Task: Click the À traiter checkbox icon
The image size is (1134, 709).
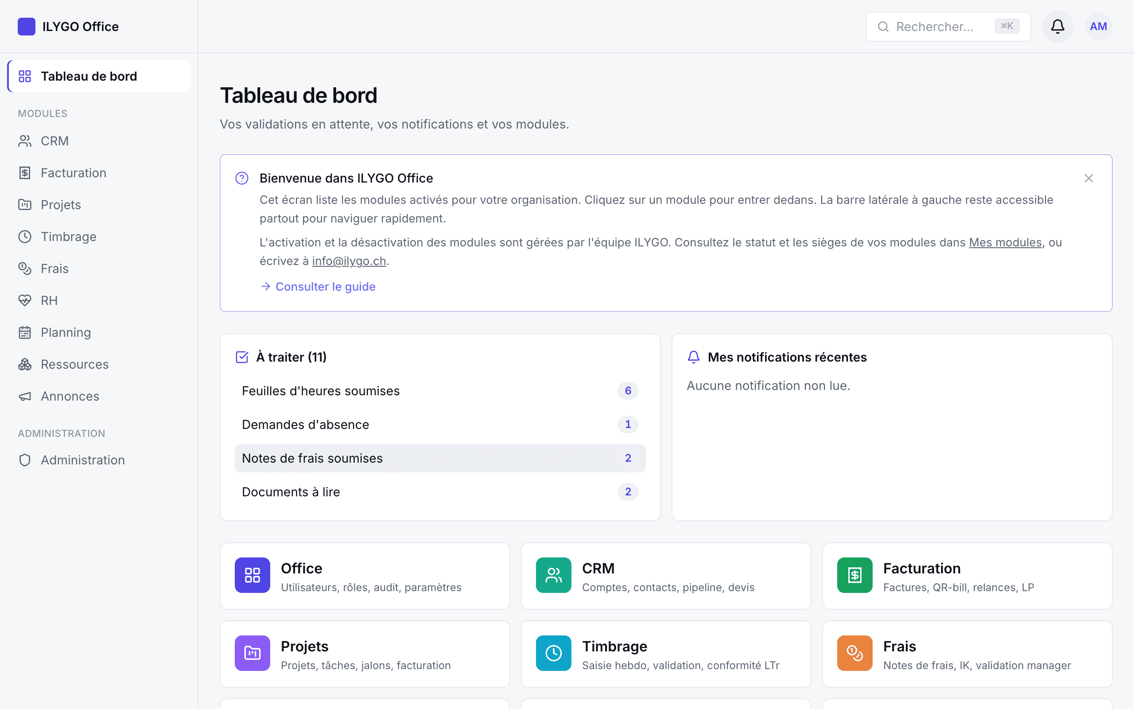Action: tap(242, 357)
